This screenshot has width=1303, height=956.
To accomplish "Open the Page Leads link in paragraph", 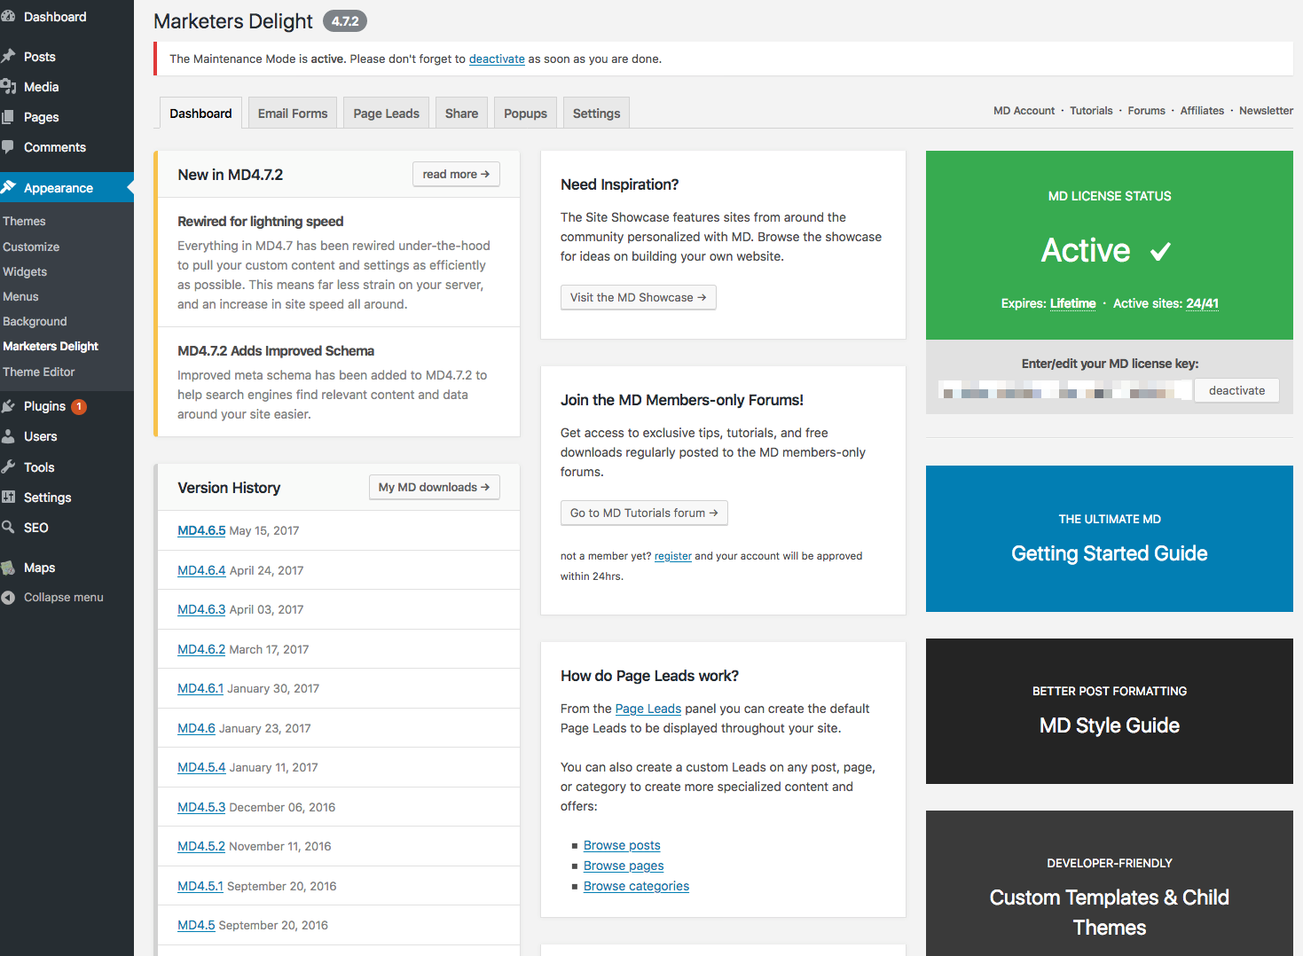I will (648, 709).
